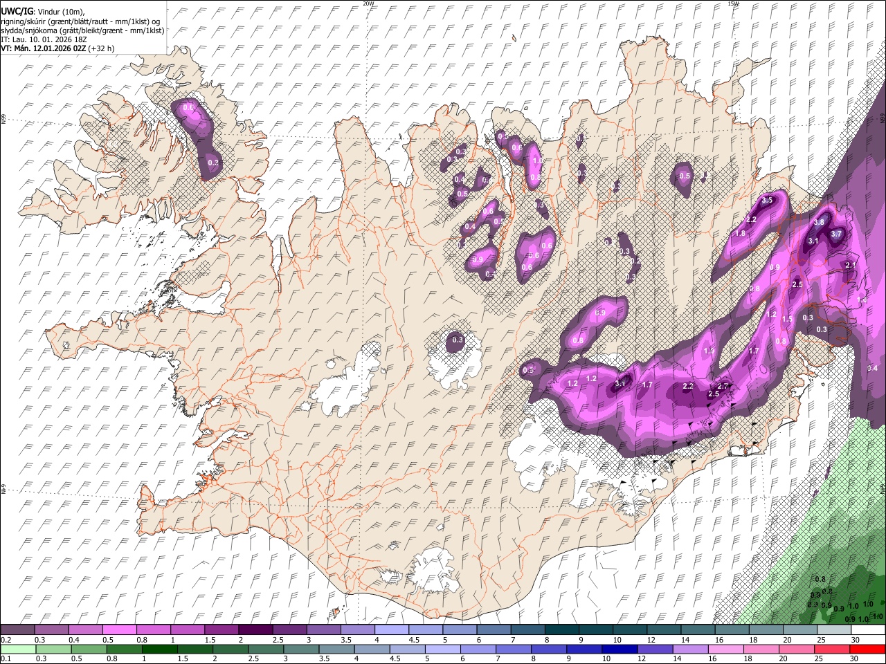The image size is (886, 664).
Task: Select the white 30+ swatch in upper legend row
Action: click(868, 630)
